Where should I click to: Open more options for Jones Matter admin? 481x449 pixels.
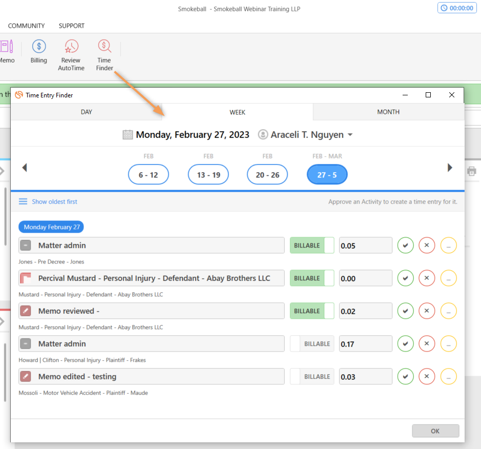click(x=449, y=246)
